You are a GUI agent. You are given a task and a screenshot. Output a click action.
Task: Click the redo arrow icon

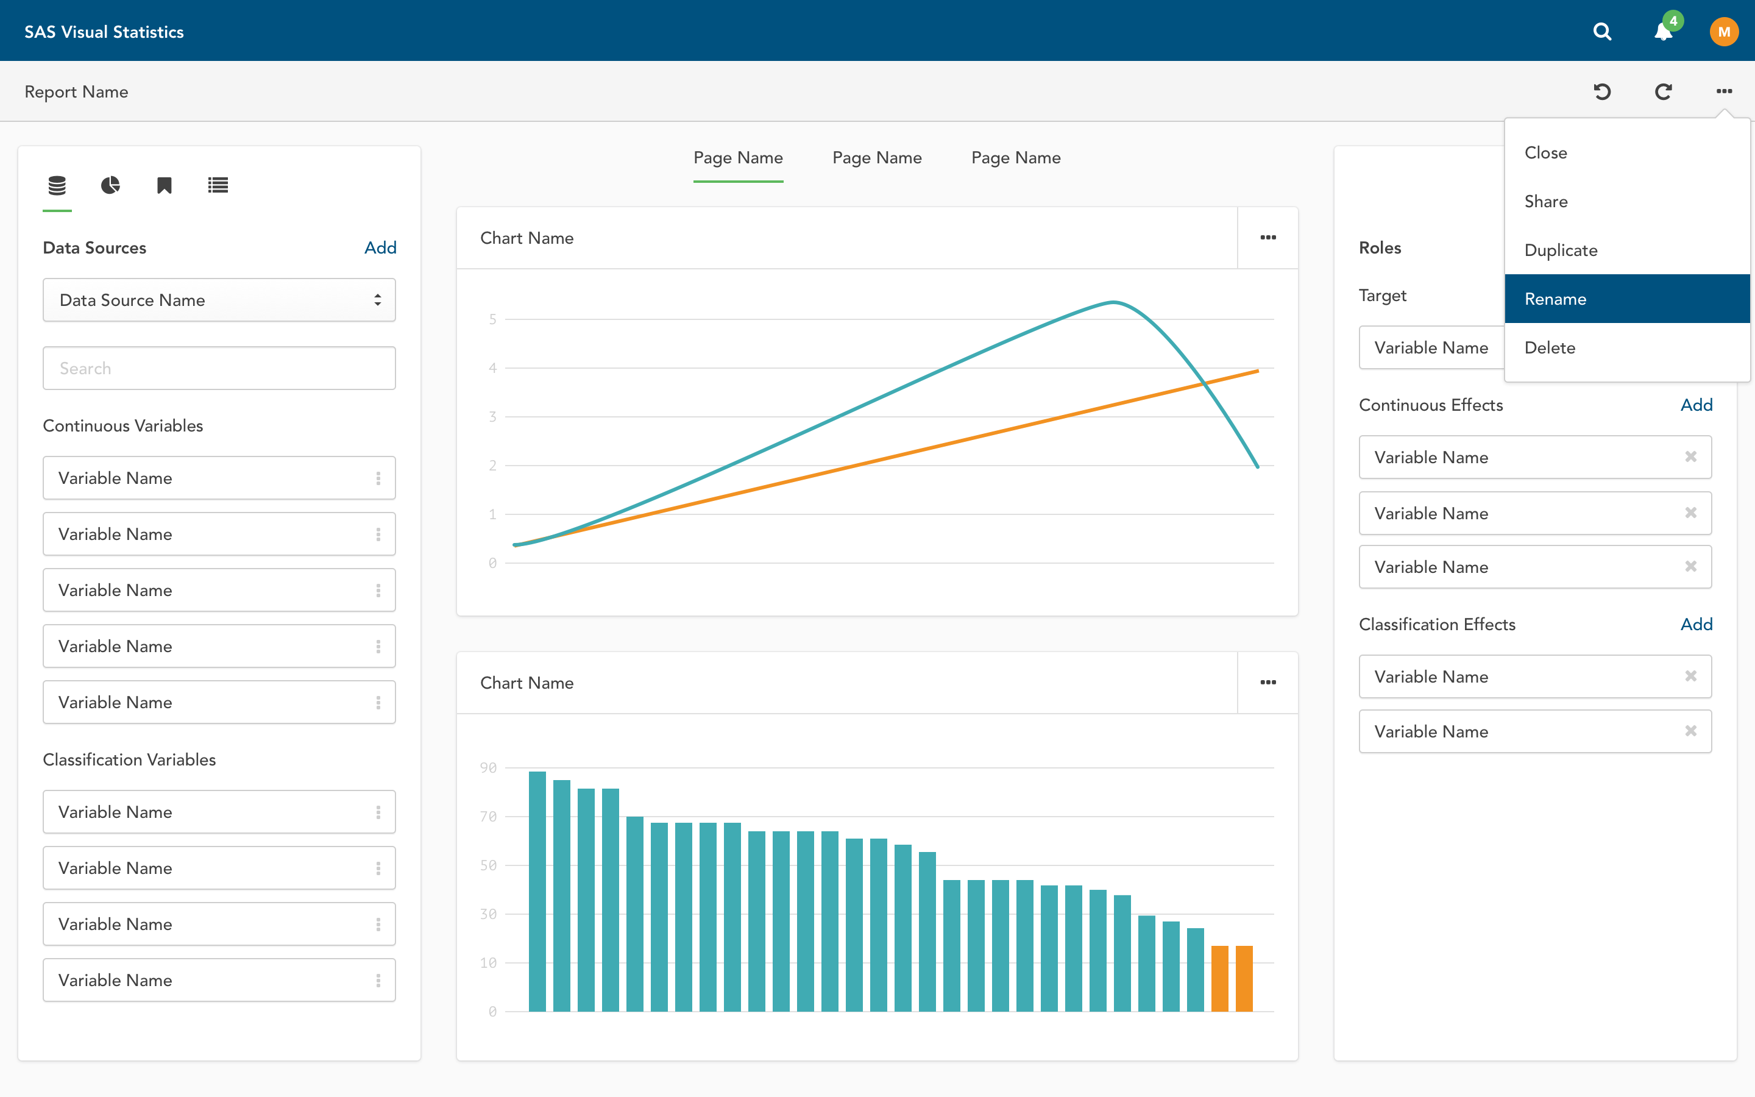tap(1663, 91)
